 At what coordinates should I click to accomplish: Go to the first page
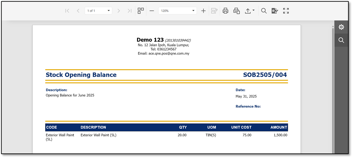(x=67, y=11)
